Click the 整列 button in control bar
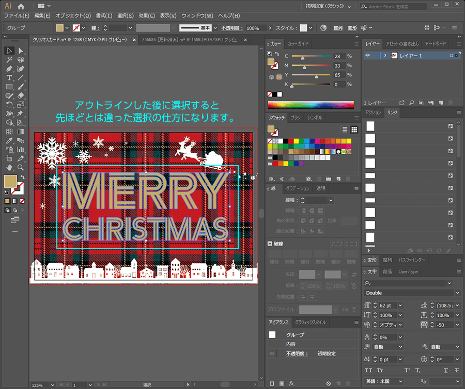465x389 pixels. [x=337, y=28]
